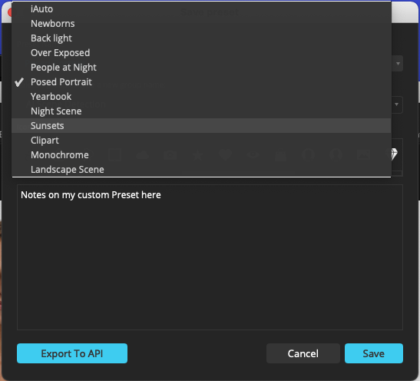Cancel the save preset dialog
Viewport: 420px width, 381px height.
[x=303, y=353]
